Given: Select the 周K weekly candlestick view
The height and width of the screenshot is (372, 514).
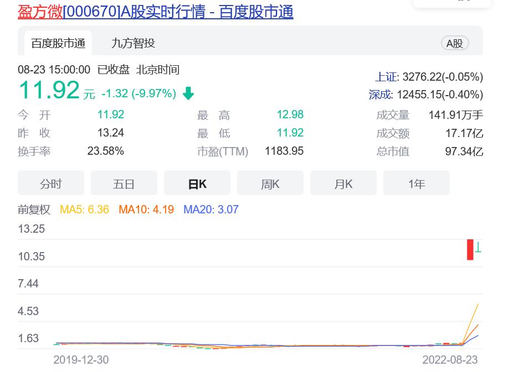Looking at the screenshot, I should tap(270, 183).
